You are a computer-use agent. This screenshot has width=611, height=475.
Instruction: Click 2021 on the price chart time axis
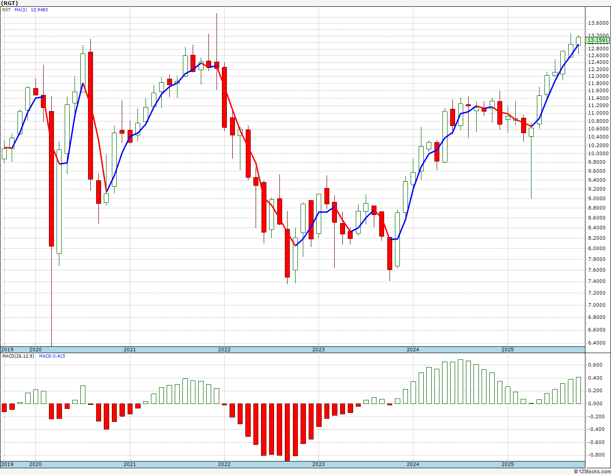129,350
